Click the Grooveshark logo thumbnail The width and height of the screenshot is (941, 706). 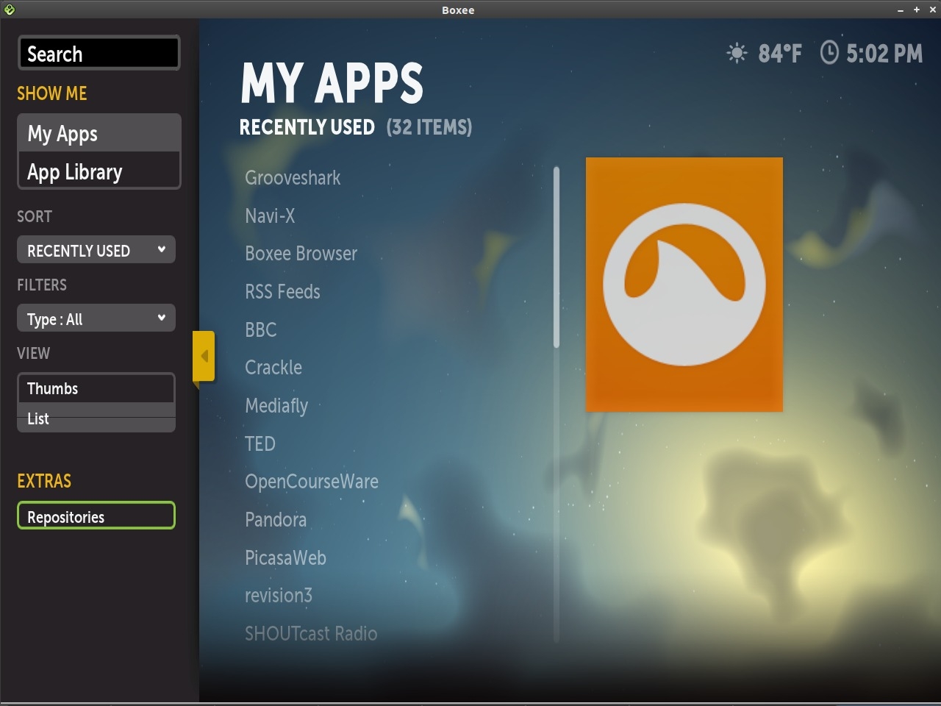(x=684, y=285)
